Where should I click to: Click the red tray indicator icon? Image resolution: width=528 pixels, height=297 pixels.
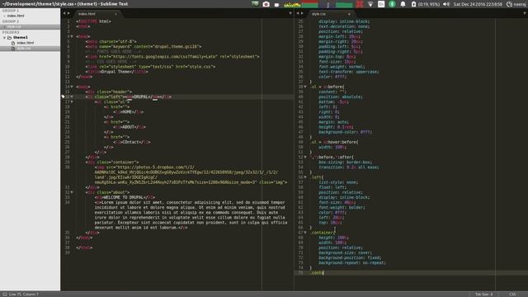point(360,4)
